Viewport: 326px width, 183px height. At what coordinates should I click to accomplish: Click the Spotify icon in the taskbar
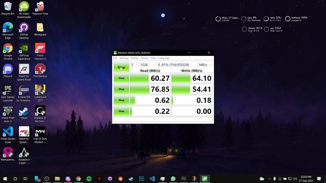click(89, 178)
